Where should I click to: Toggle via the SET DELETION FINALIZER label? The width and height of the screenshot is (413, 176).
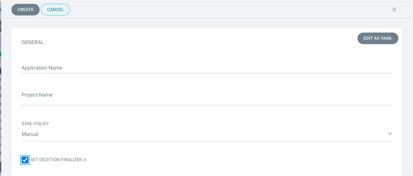[x=56, y=160]
